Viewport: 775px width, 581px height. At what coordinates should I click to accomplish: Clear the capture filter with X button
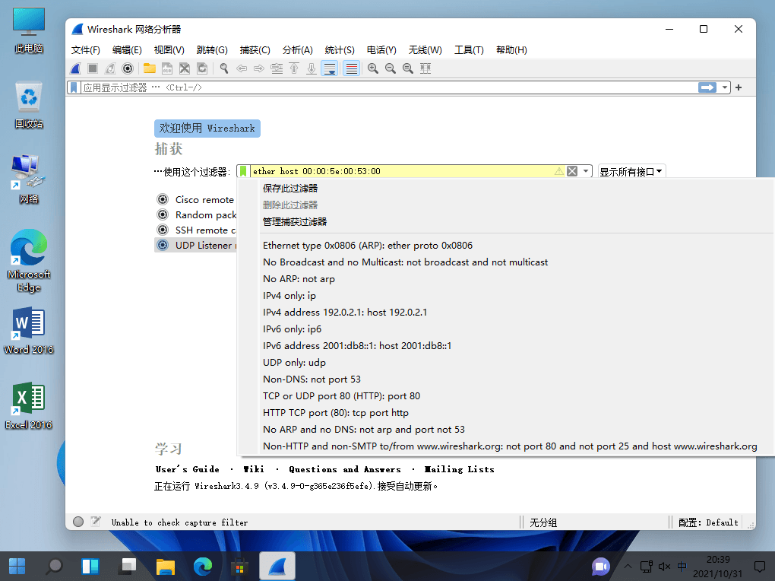(x=572, y=171)
